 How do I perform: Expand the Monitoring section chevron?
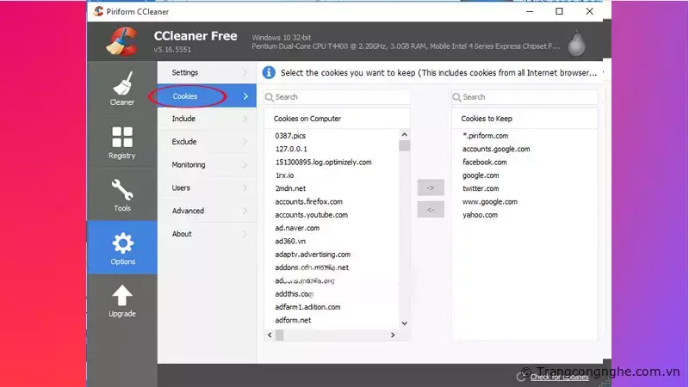[x=245, y=165]
